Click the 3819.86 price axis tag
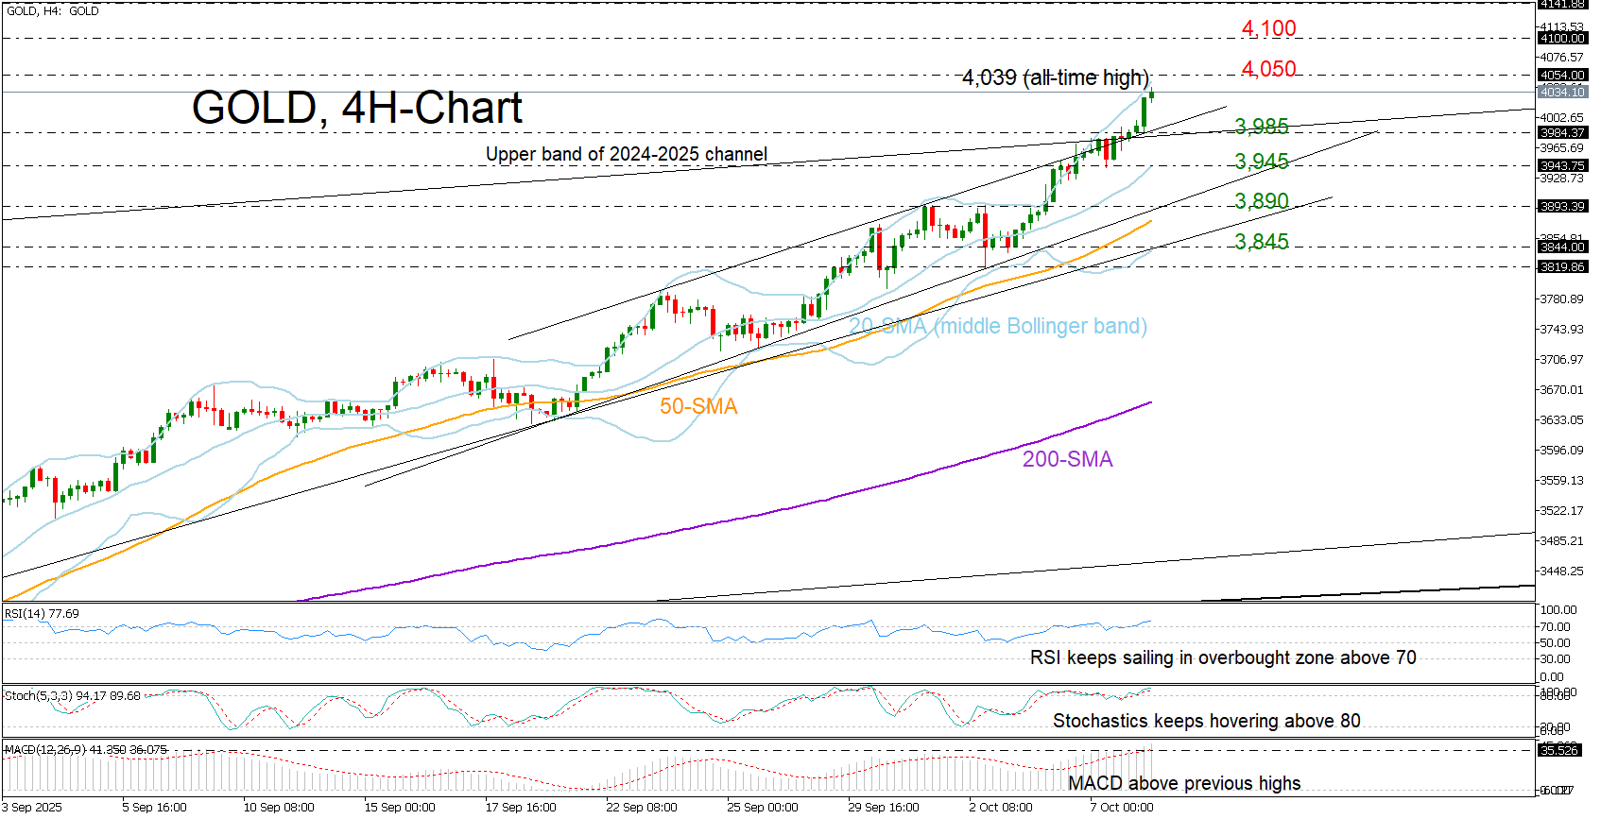The width and height of the screenshot is (1601, 819). tap(1561, 267)
